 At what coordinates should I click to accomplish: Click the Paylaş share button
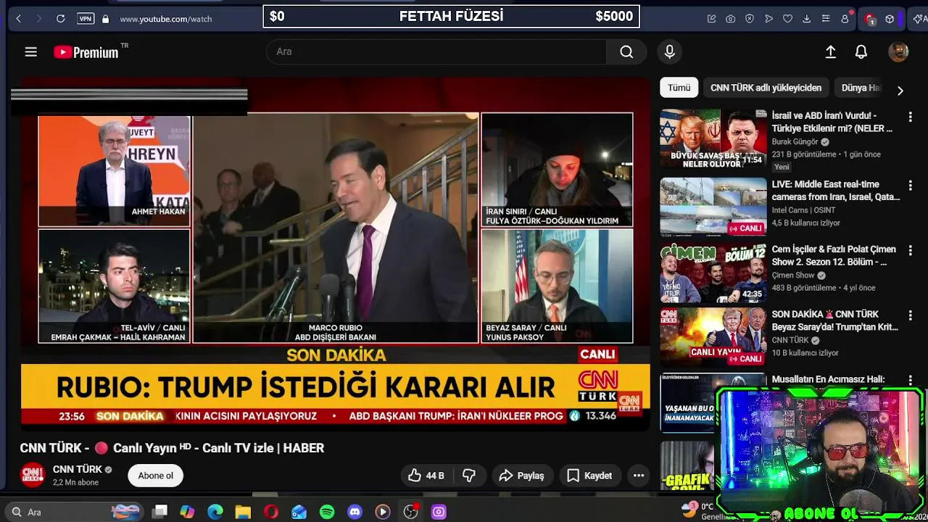(522, 476)
